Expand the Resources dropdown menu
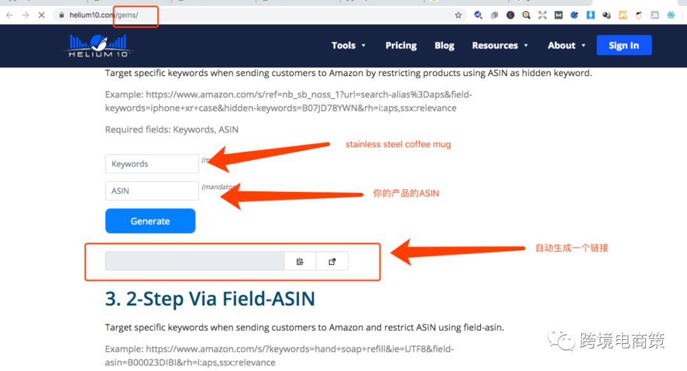Viewport: 687px width, 371px height. 500,46
